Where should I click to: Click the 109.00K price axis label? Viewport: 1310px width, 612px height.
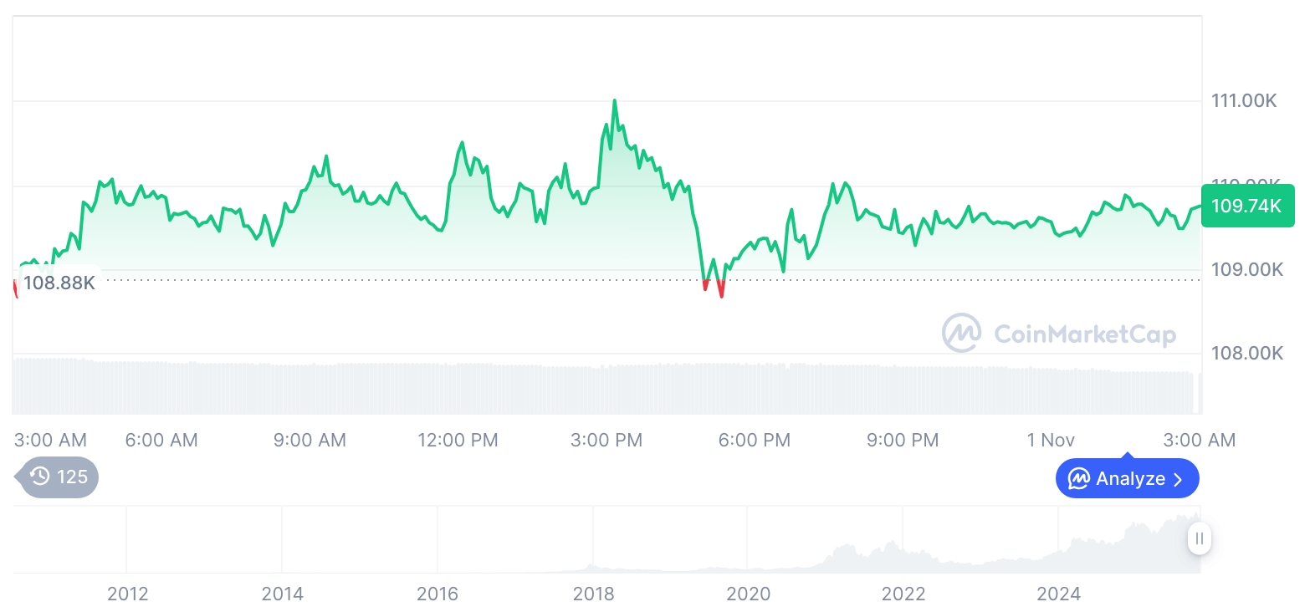1246,270
